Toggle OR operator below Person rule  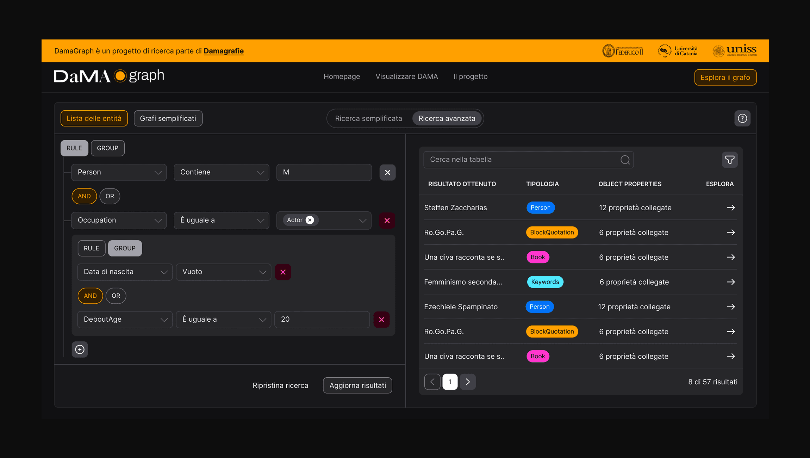(110, 196)
